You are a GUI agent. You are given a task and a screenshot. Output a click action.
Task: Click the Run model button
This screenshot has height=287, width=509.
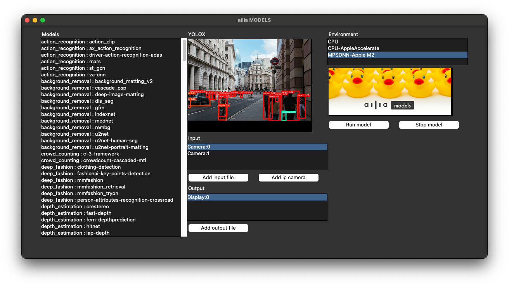point(358,125)
